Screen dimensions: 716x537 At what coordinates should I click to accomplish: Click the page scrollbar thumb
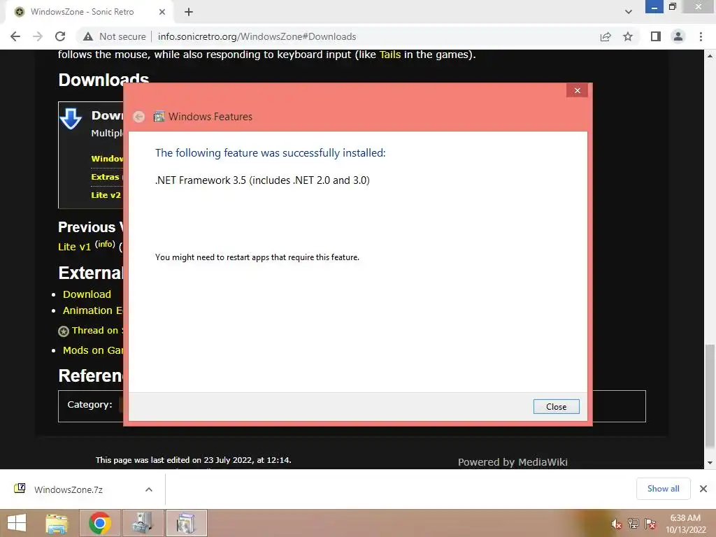pos(710,396)
